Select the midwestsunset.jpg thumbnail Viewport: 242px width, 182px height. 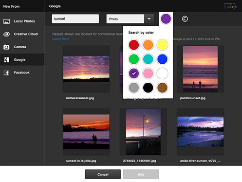click(86, 69)
